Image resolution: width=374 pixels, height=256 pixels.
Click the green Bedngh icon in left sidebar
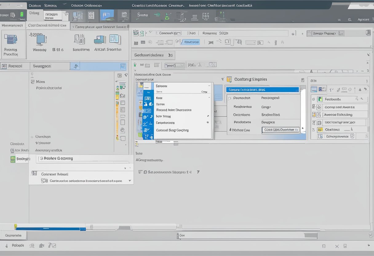(x=13, y=159)
